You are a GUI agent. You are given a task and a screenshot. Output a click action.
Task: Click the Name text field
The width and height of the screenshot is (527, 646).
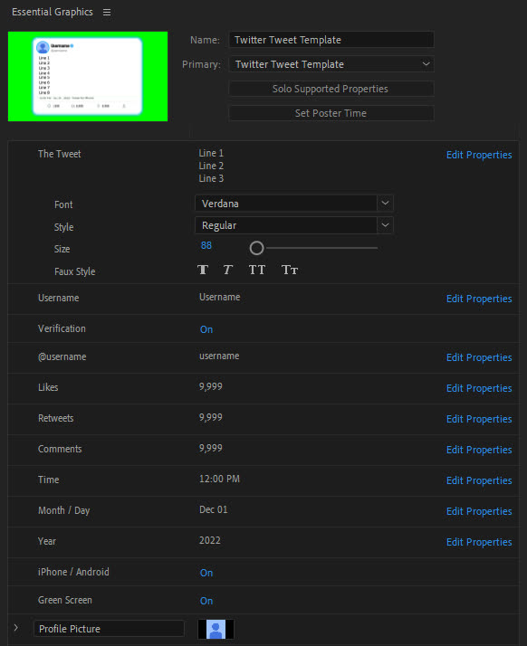331,40
